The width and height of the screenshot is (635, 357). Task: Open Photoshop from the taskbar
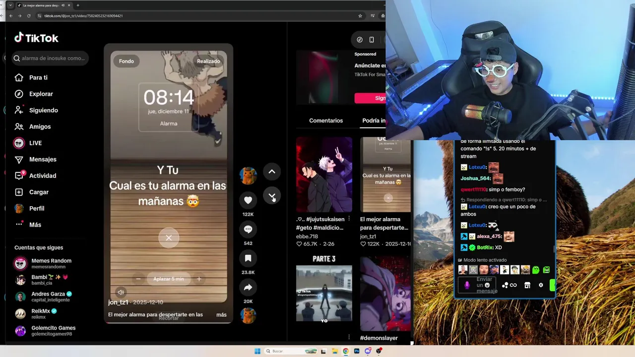[357, 351]
